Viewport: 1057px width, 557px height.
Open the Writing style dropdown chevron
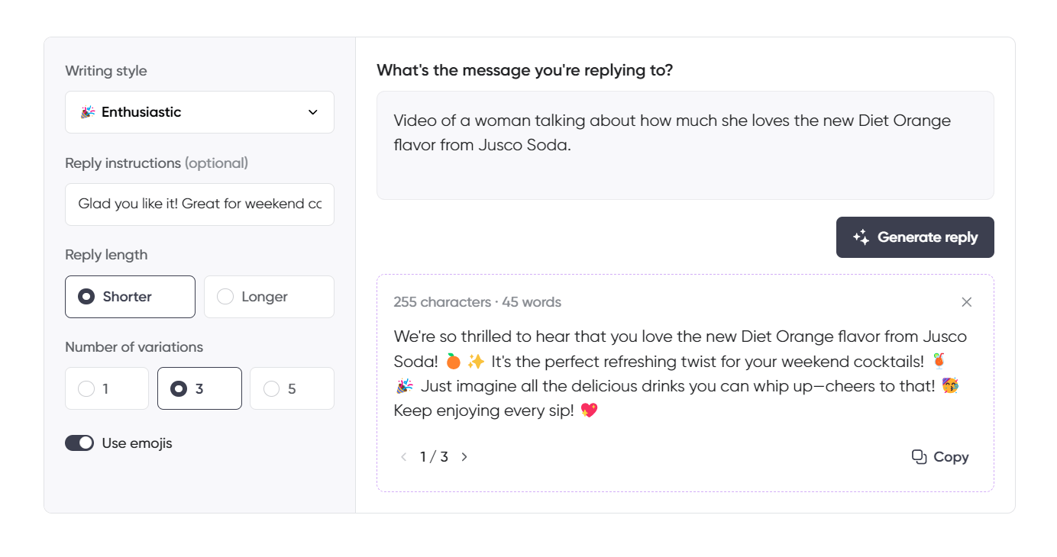tap(312, 111)
